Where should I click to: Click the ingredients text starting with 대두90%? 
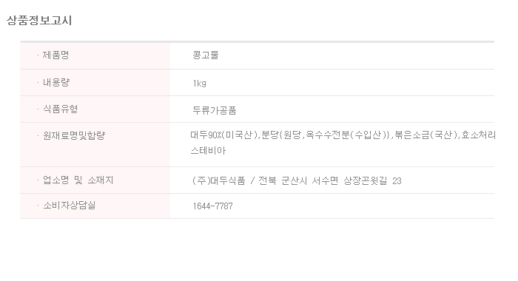(343, 135)
